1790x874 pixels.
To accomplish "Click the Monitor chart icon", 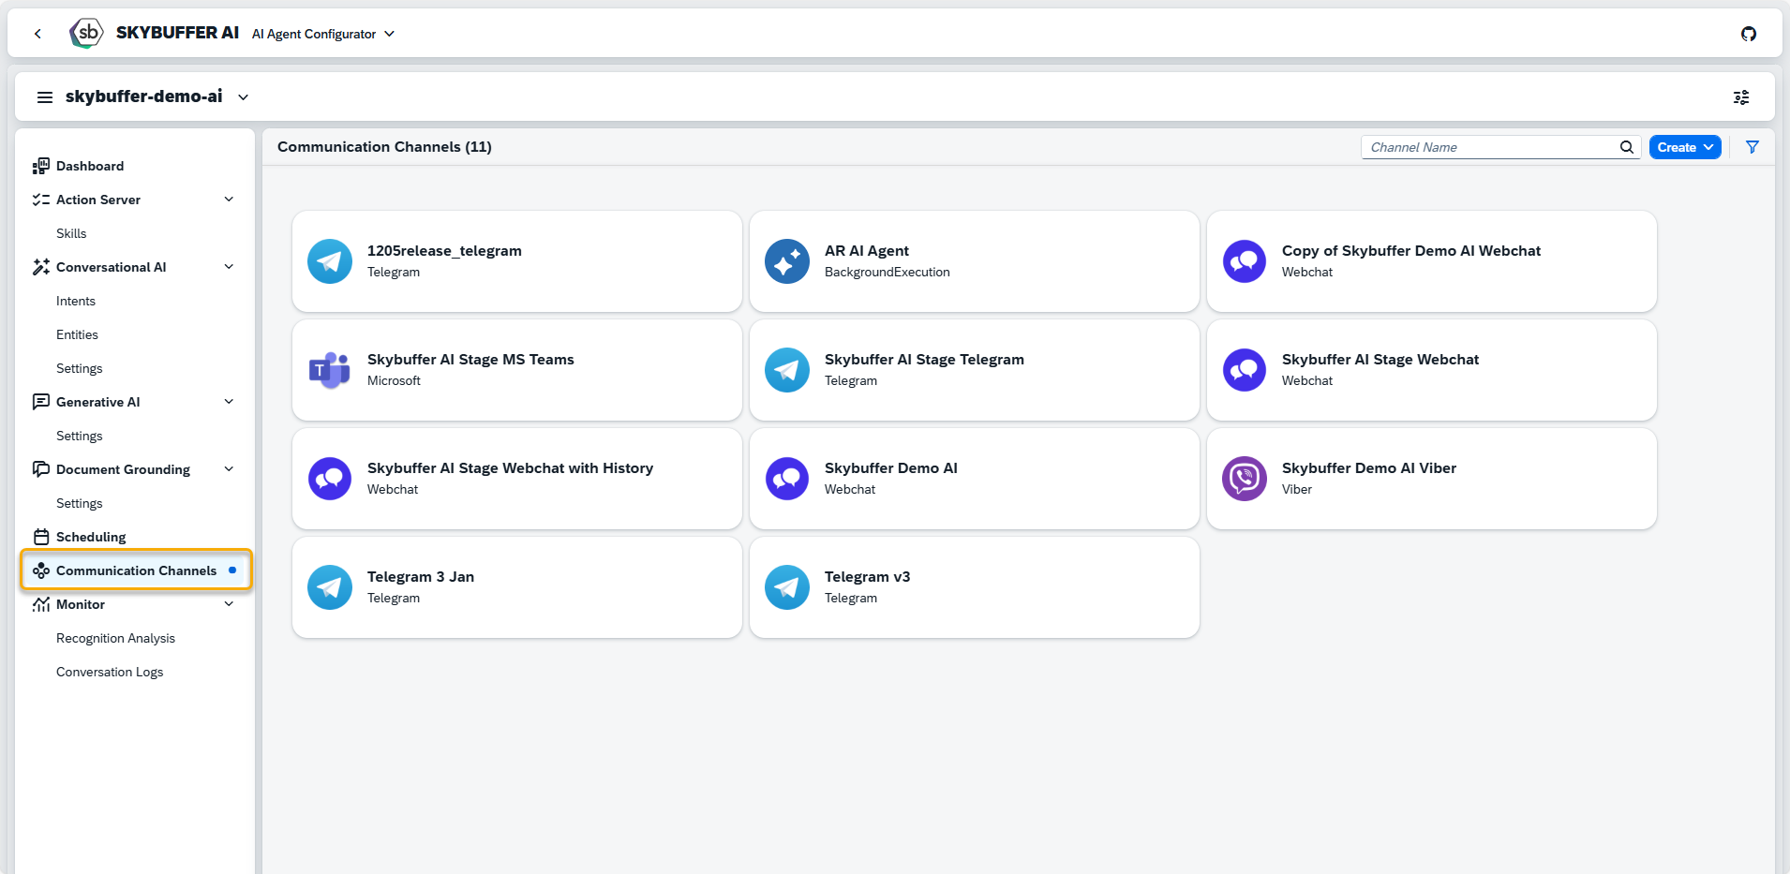I will click(x=41, y=604).
